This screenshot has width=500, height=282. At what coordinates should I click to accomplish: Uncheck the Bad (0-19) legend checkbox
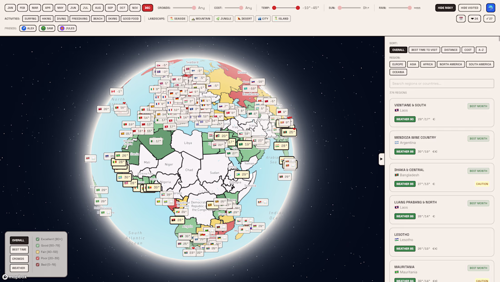tap(38, 265)
